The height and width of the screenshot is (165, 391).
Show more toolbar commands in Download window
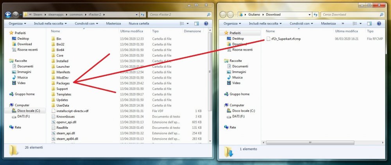point(343,24)
